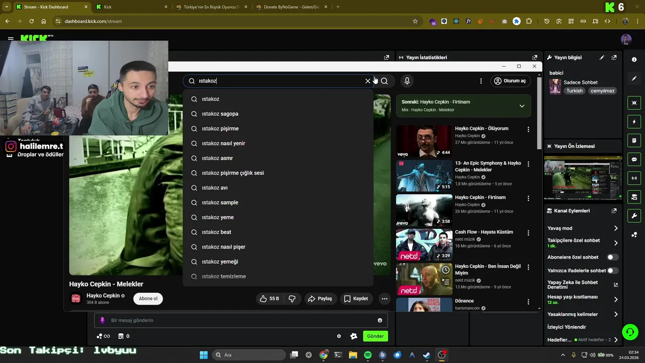The height and width of the screenshot is (363, 645).
Task: Click the YouTube search magnifier button
Action: 384,81
